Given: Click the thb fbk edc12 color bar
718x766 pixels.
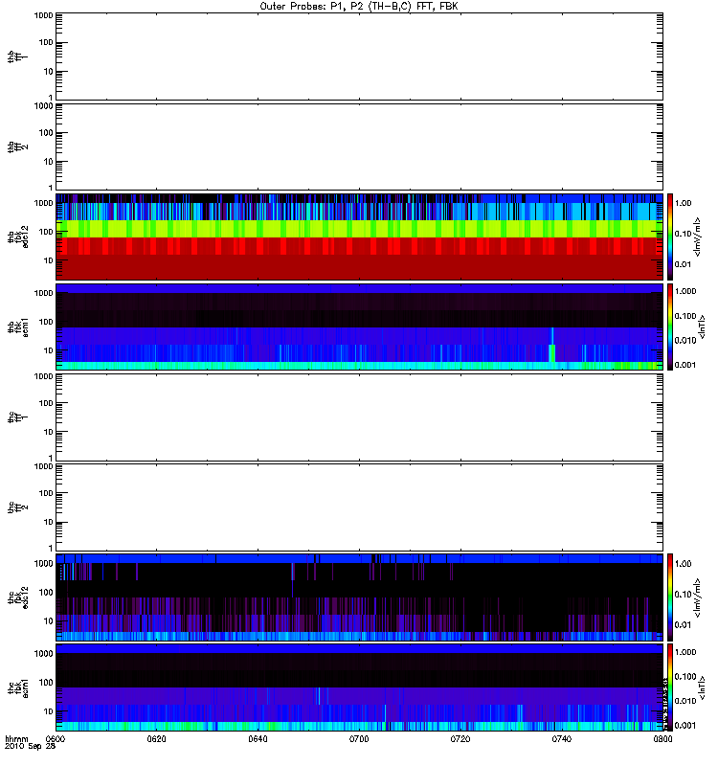Looking at the screenshot, I should [x=670, y=237].
